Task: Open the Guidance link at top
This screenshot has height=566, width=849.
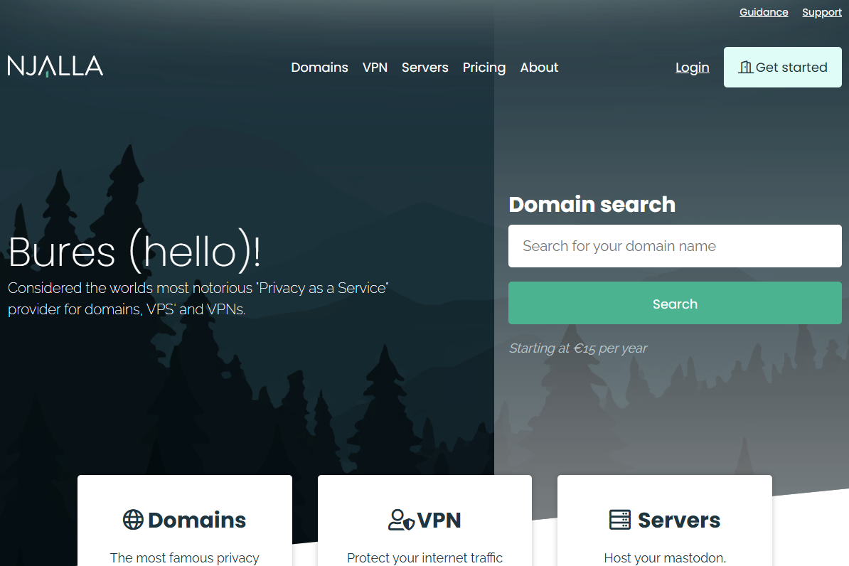Action: 764,12
